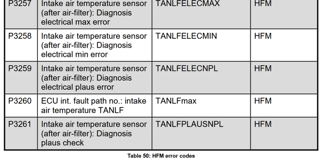329x168 pixels.
Task: Click the 'electrical min error' description
Action: 94,45
